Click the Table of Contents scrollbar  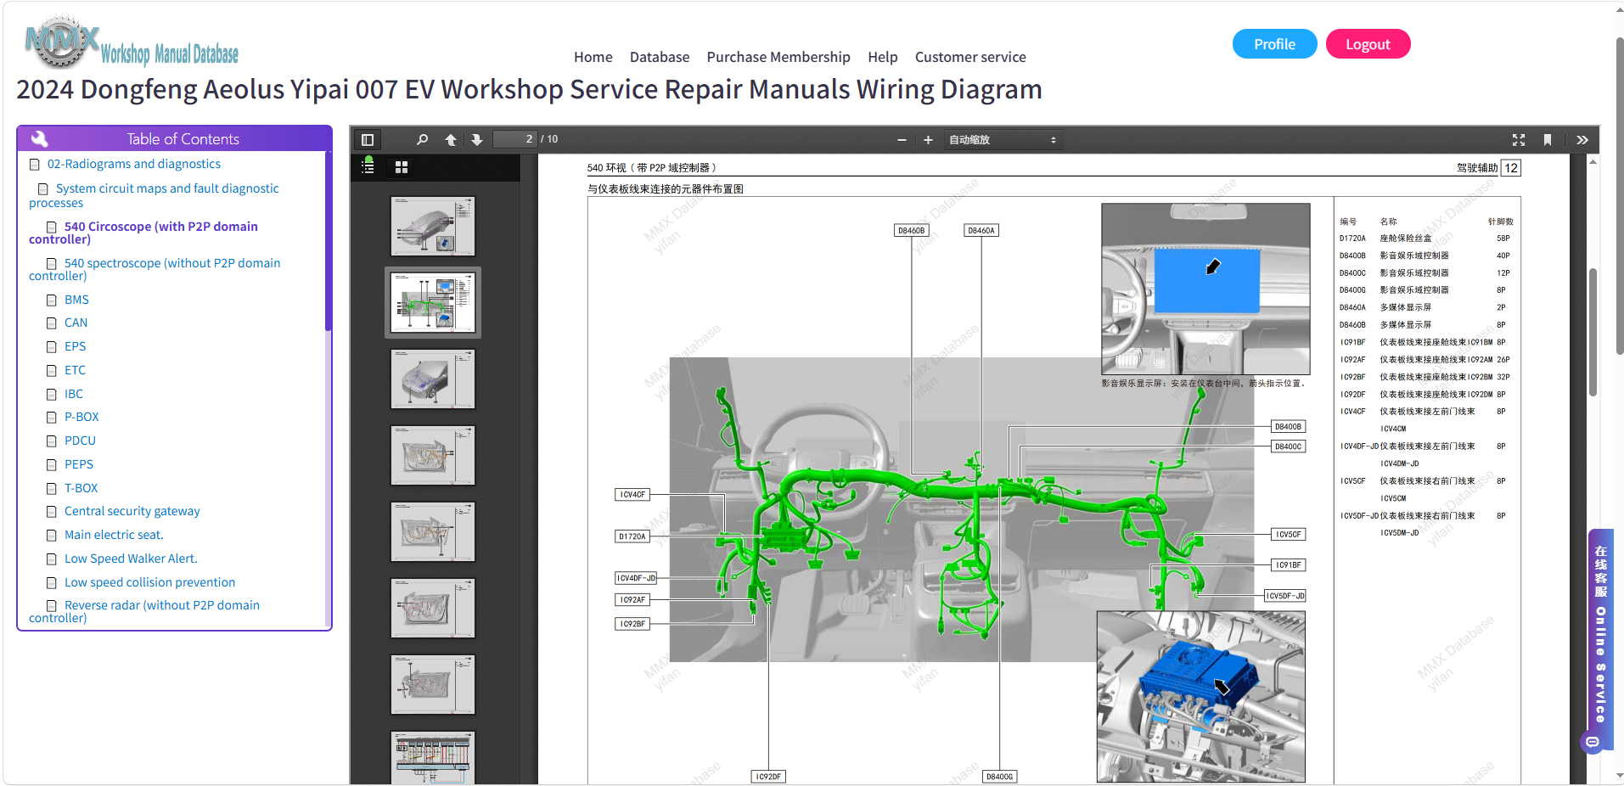pyautogui.click(x=328, y=242)
